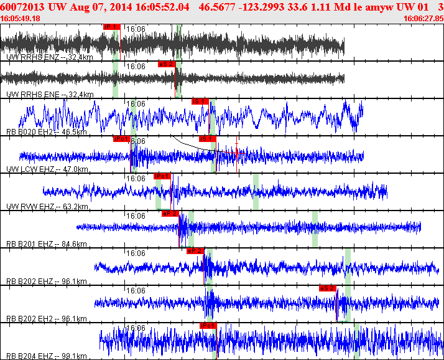Click the iPc1 pick flag on B204 EHZ
The image size is (444, 360).
coord(208,325)
